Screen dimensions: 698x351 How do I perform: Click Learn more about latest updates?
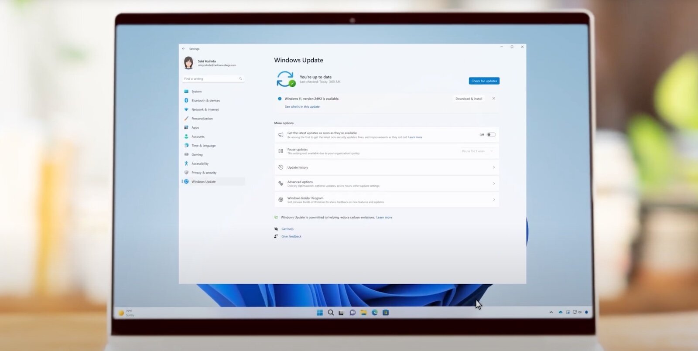tap(415, 137)
